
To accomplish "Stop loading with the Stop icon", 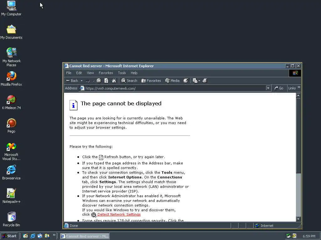I will coord(99,81).
